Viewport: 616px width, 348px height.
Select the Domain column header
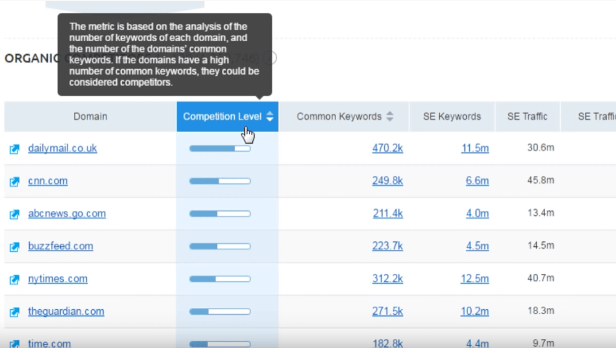[90, 116]
